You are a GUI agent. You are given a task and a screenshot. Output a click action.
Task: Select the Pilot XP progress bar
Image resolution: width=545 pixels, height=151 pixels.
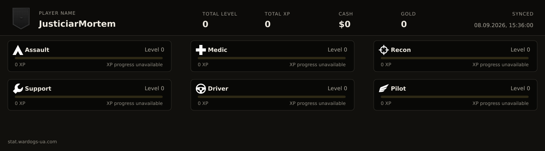[455, 97]
